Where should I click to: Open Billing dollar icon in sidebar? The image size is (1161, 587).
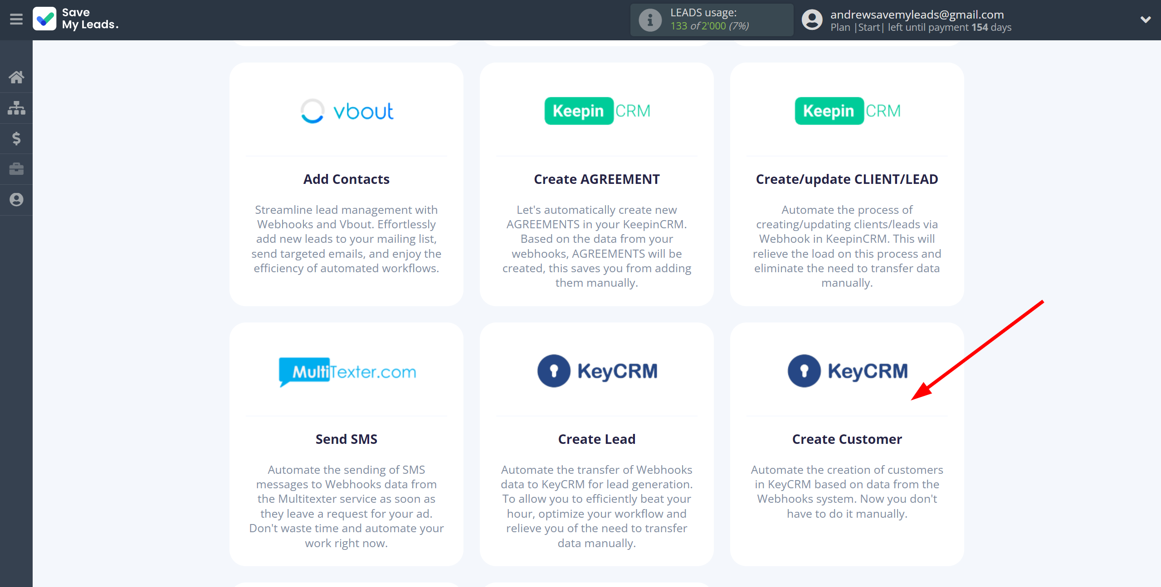(16, 138)
